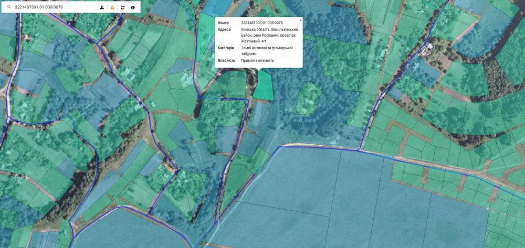This screenshot has width=525, height=248.
Task: Click the Категорія value text in popup
Action: (x=267, y=50)
